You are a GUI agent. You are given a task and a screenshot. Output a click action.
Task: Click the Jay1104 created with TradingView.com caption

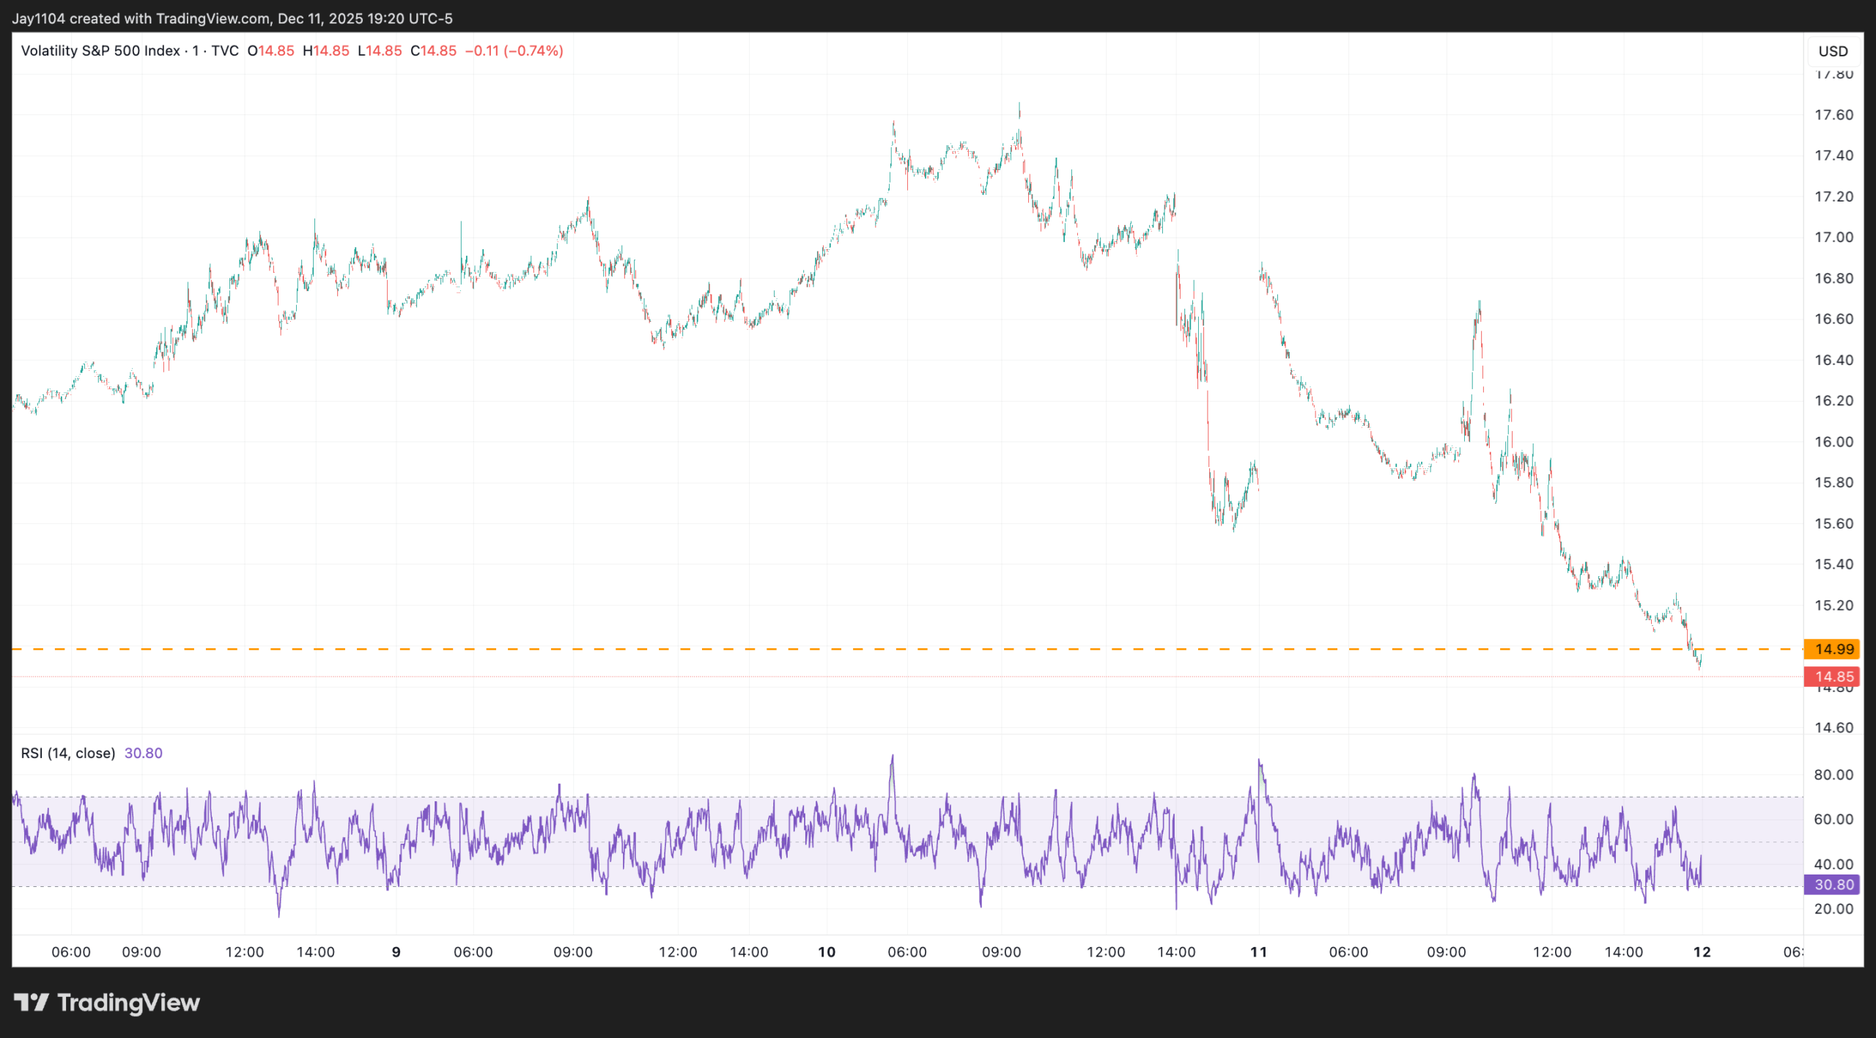click(232, 18)
